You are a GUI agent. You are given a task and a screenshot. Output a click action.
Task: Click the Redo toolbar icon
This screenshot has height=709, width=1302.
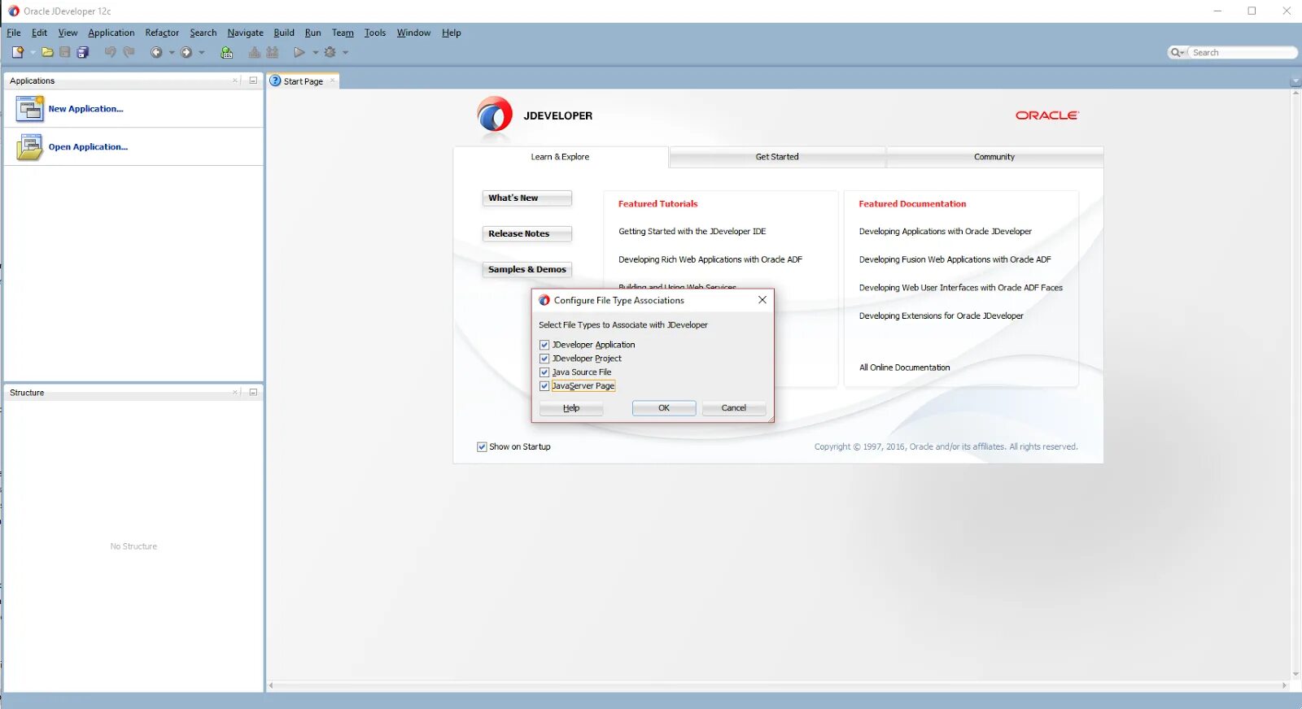point(129,52)
